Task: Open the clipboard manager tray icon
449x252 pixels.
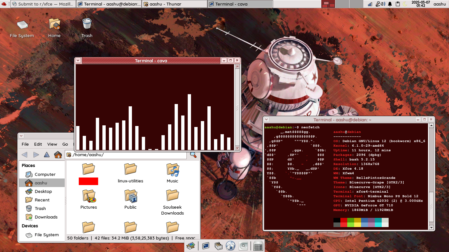Action: [x=398, y=4]
